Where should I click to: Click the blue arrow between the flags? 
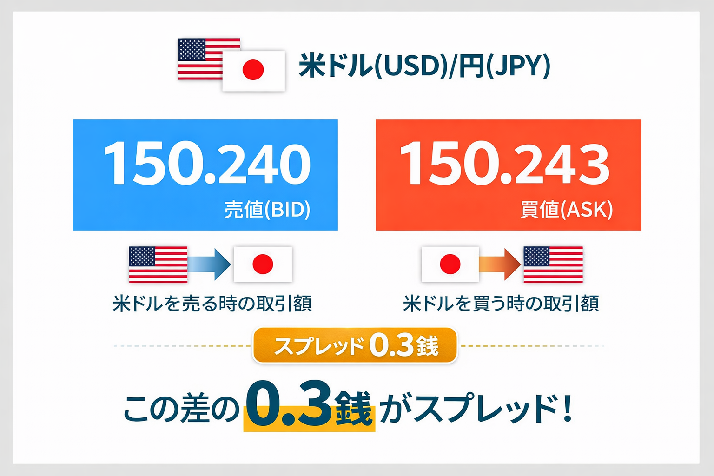[x=210, y=264]
